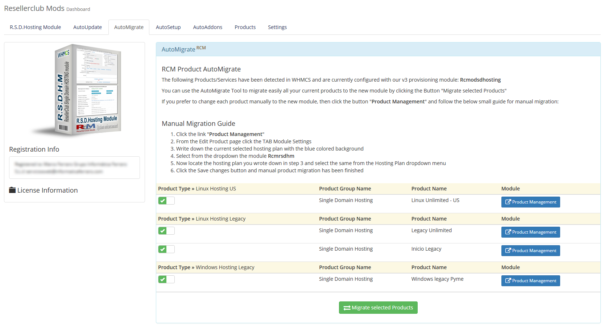Click the AutoMigrate RCM panel header
This screenshot has height=329, width=604.
pyautogui.click(x=378, y=49)
